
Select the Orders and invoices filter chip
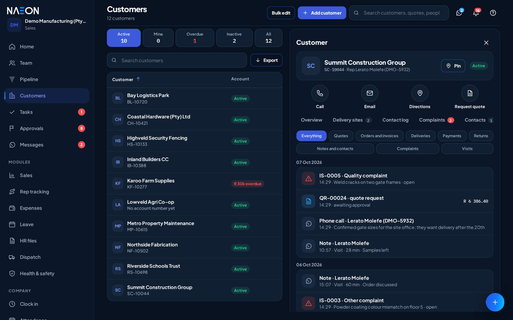coord(379,136)
